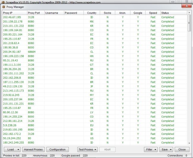Select proxy row 210.101.131.232
Image resolution: width=193 pixels, height=158 pixels.
coord(95,26)
